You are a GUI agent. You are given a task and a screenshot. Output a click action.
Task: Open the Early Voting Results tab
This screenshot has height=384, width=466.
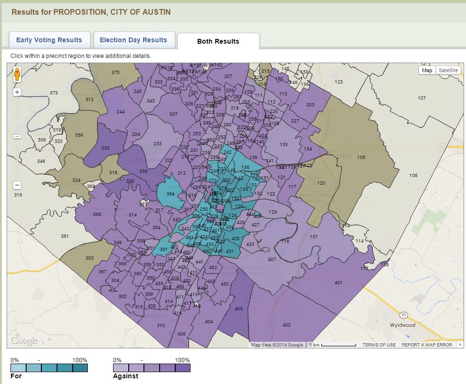[x=49, y=40]
